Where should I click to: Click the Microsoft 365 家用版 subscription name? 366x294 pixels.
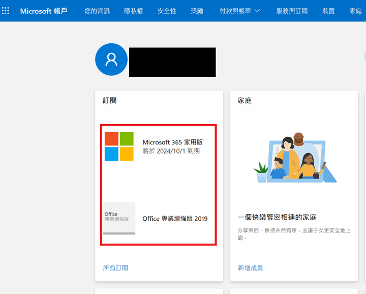[172, 142]
